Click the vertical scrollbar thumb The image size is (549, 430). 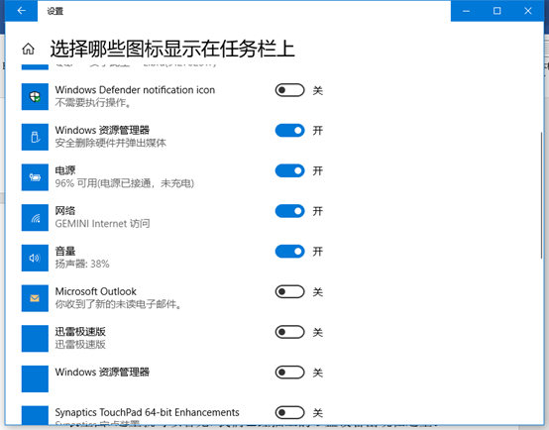[x=541, y=195]
